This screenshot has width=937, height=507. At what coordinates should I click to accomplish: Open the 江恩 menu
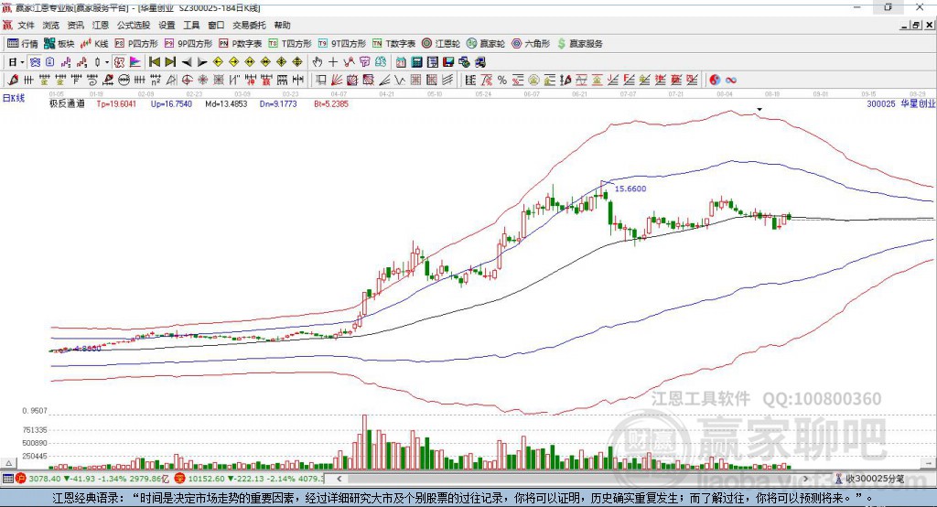point(101,25)
